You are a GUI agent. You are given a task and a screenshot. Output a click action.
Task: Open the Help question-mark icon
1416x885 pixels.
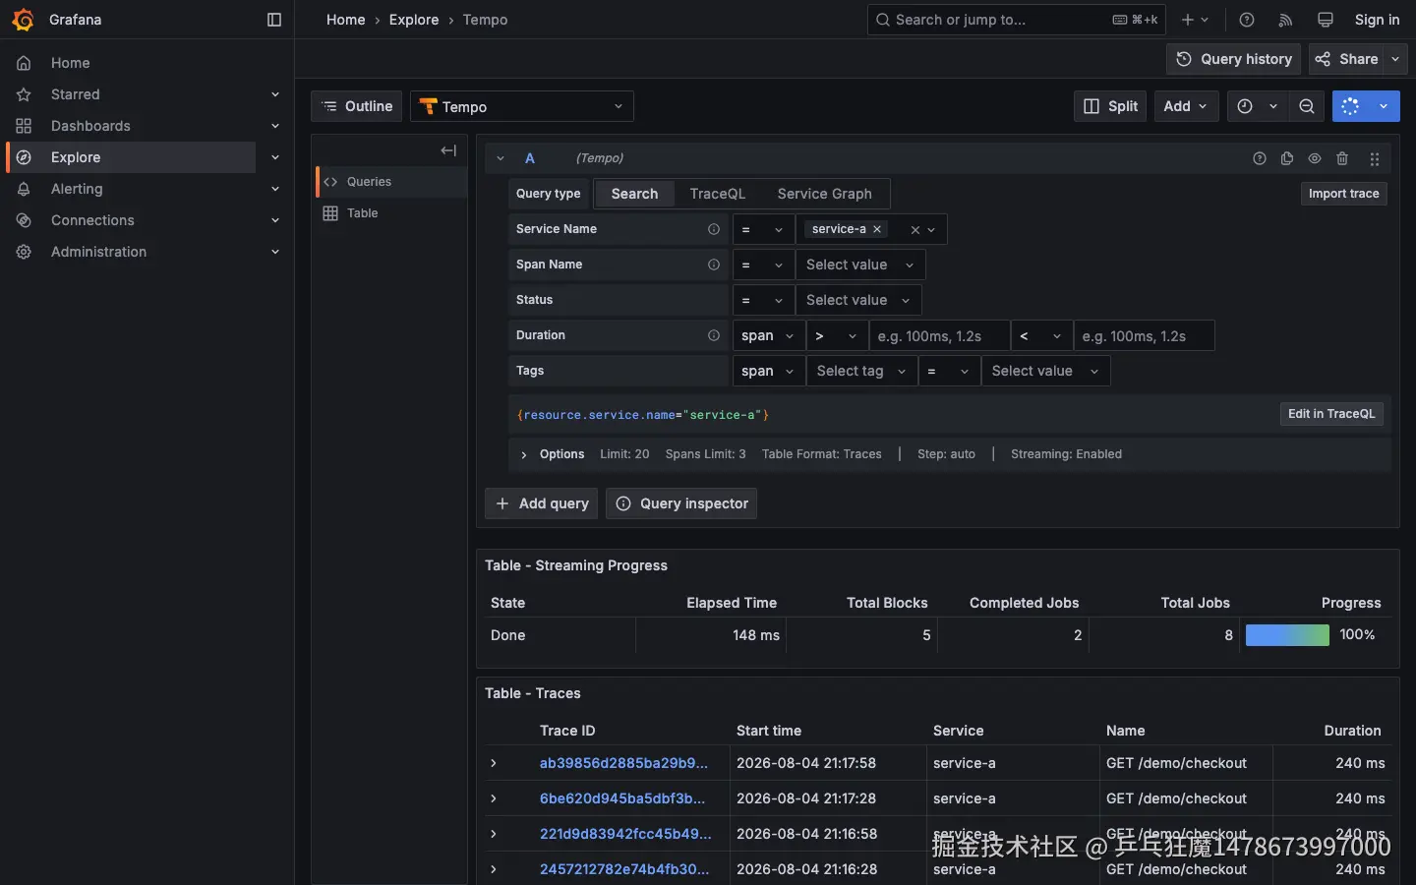[x=1247, y=20]
